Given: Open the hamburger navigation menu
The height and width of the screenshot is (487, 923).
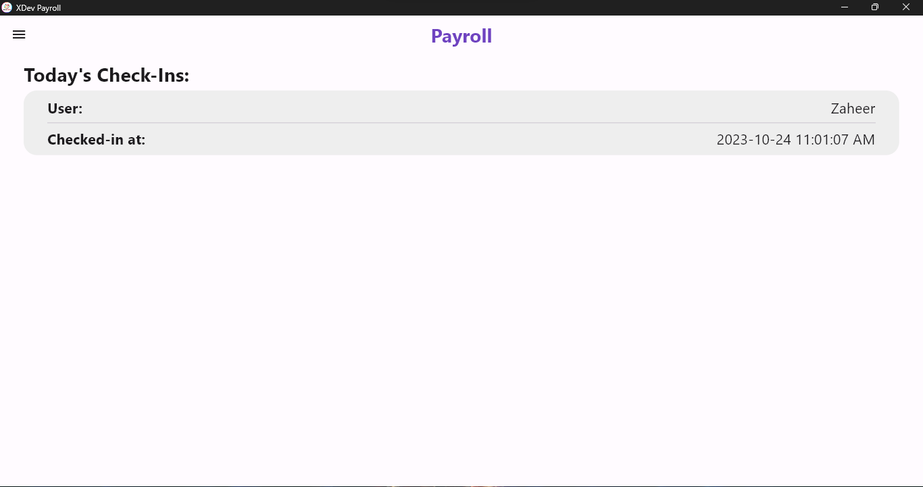Looking at the screenshot, I should click(19, 34).
